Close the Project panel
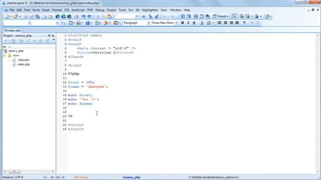 coord(53,35)
